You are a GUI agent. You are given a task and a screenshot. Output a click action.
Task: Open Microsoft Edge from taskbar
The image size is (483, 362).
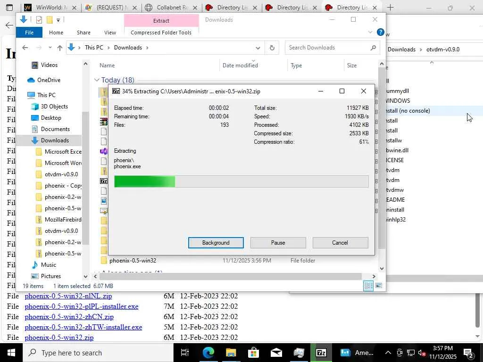208,353
